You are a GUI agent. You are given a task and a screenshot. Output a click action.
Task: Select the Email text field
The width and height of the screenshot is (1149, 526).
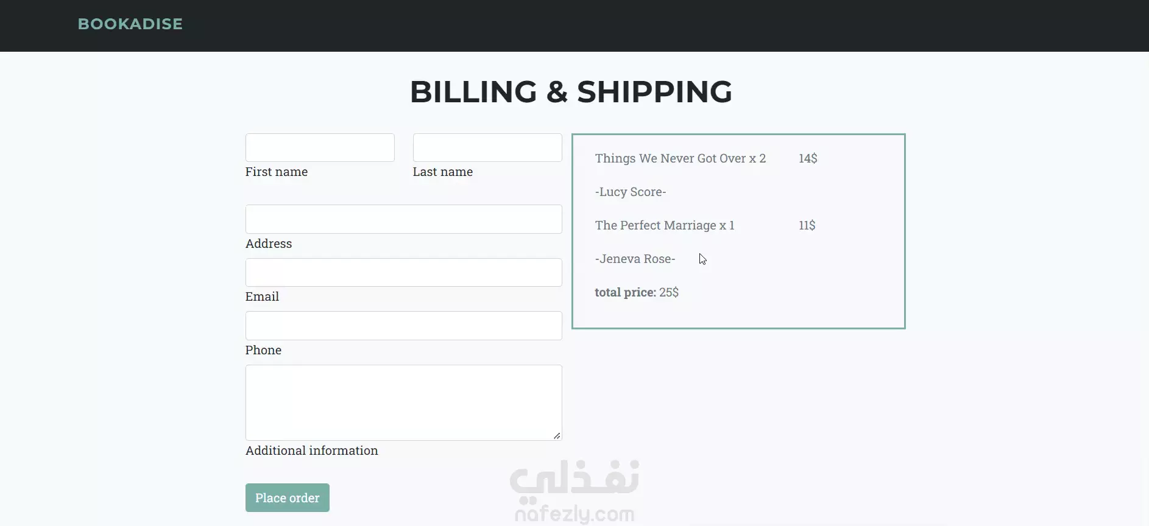click(x=403, y=272)
